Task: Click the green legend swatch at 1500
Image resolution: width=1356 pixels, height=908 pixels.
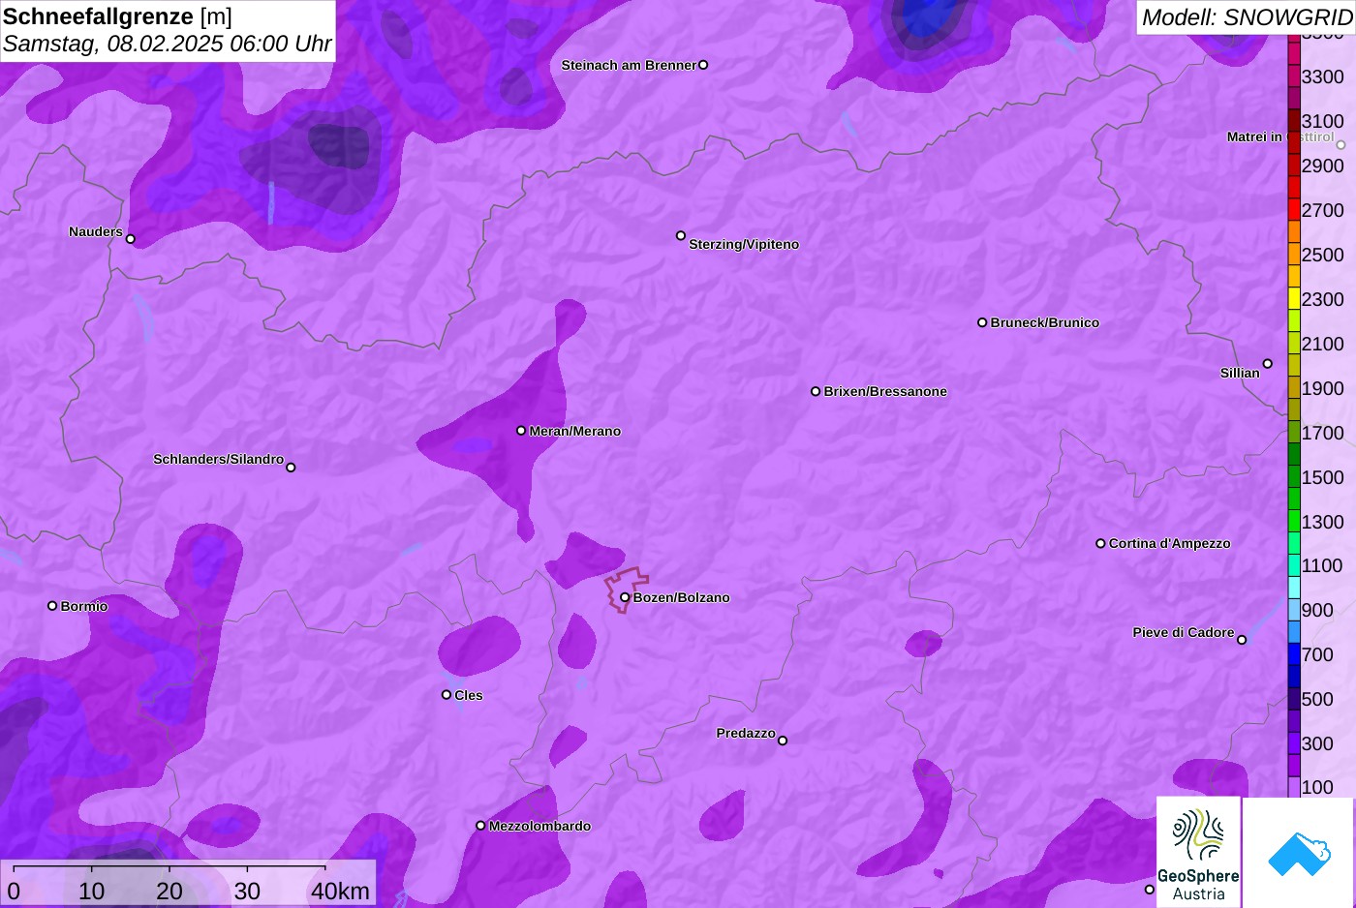Action: [x=1294, y=477]
